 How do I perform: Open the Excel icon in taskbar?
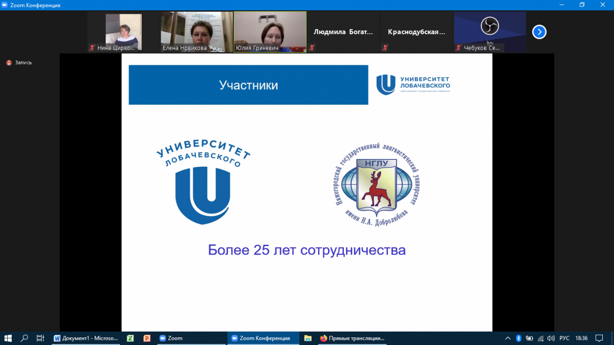[x=130, y=338]
